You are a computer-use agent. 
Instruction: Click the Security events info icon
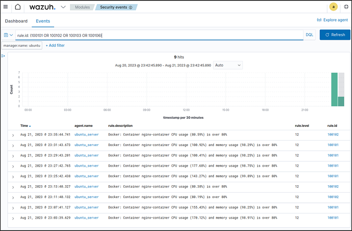click(x=130, y=7)
